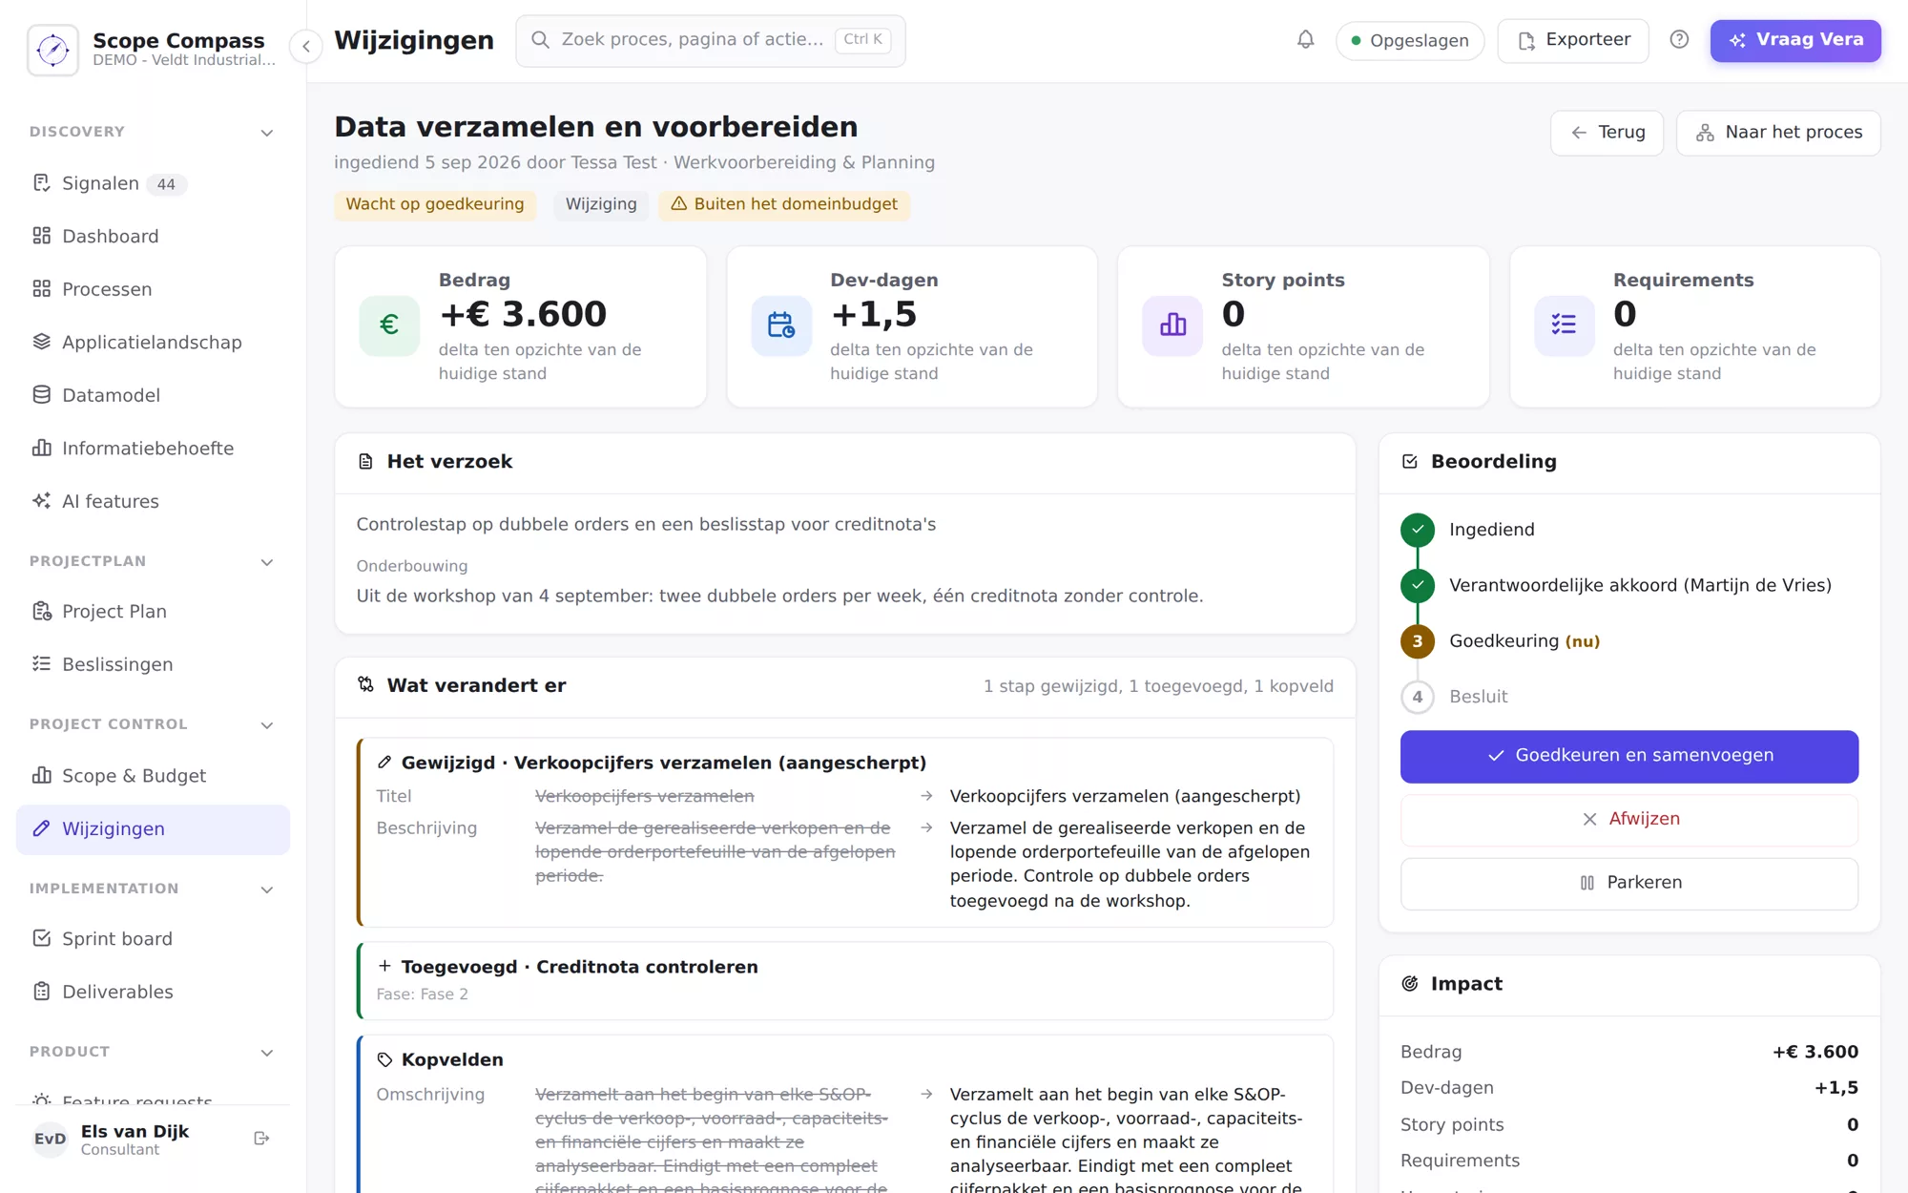The image size is (1908, 1193).
Task: Open the help question mark icon
Action: click(x=1679, y=40)
